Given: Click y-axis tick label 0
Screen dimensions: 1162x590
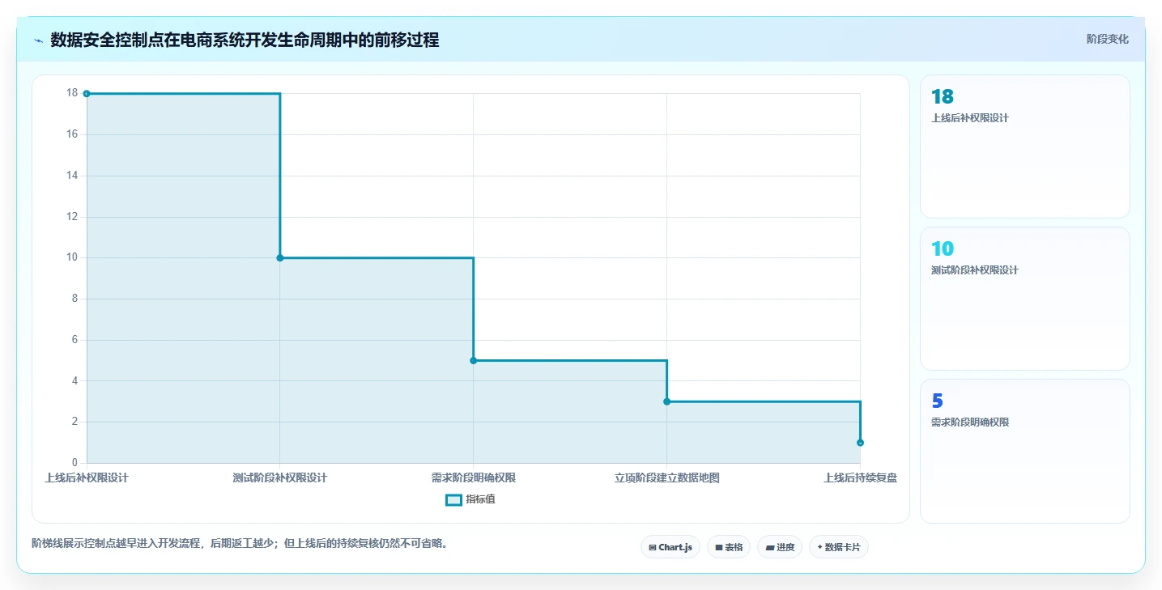Looking at the screenshot, I should click(x=75, y=463).
